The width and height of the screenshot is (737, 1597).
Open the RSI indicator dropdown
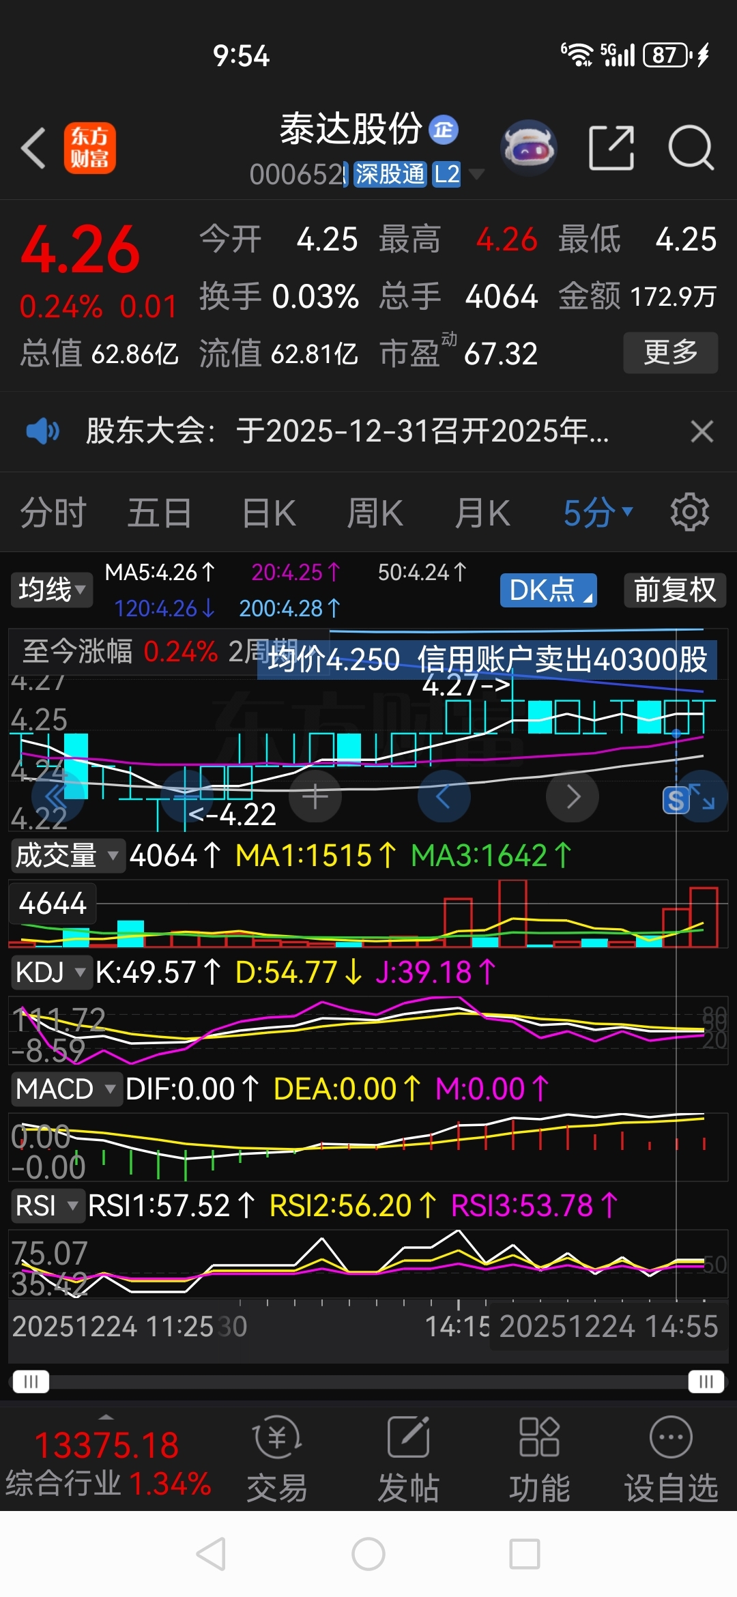tap(47, 1205)
